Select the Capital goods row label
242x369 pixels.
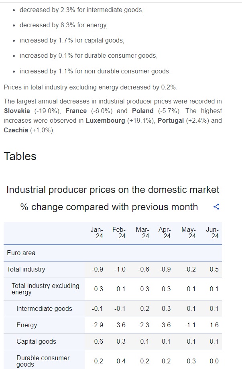pyautogui.click(x=36, y=342)
